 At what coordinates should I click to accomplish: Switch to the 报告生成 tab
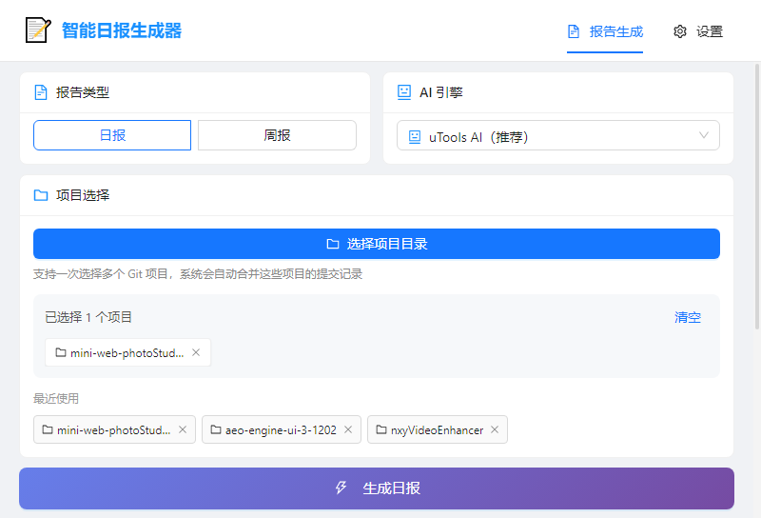(605, 31)
